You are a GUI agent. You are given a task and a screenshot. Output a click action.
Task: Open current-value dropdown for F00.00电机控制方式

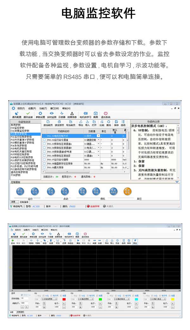(x=98, y=136)
